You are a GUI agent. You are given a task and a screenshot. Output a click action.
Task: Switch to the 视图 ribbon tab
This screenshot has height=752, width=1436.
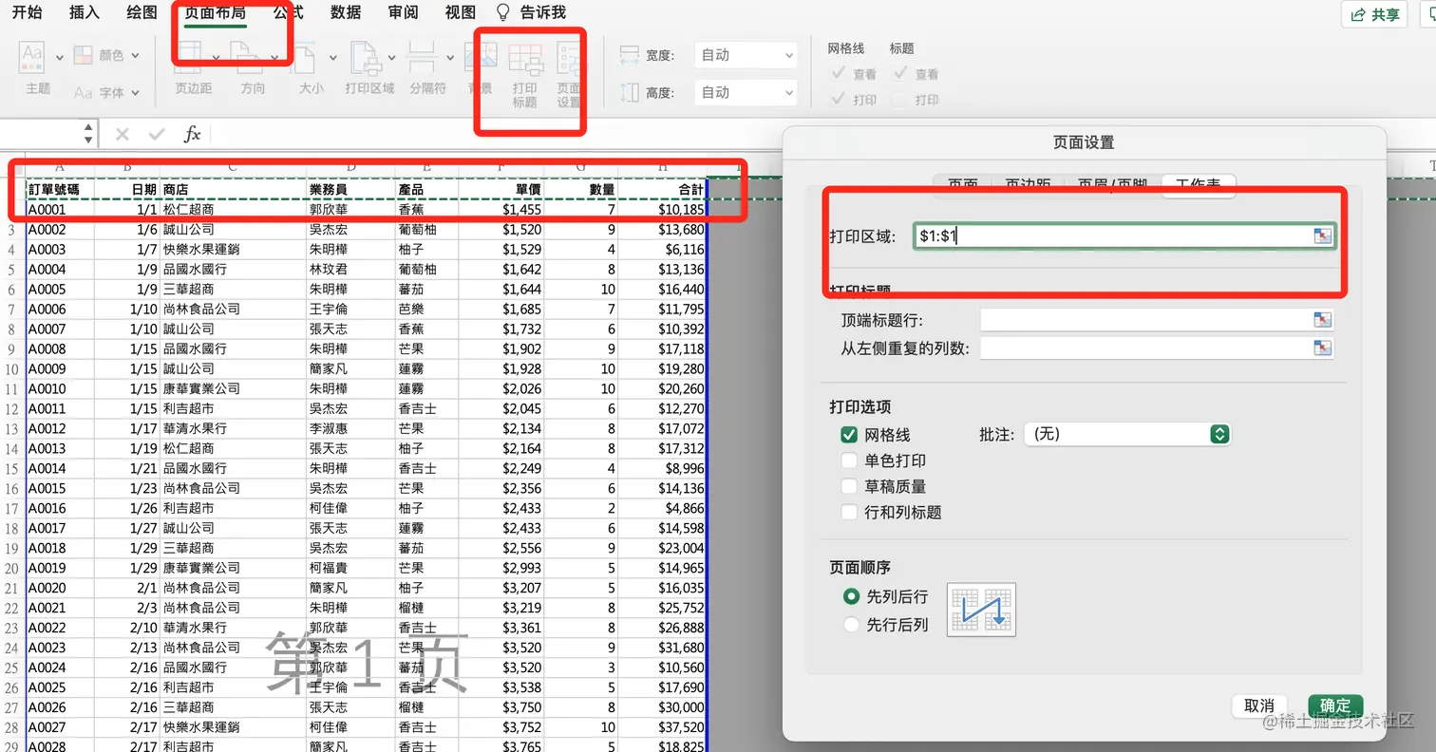(x=461, y=12)
